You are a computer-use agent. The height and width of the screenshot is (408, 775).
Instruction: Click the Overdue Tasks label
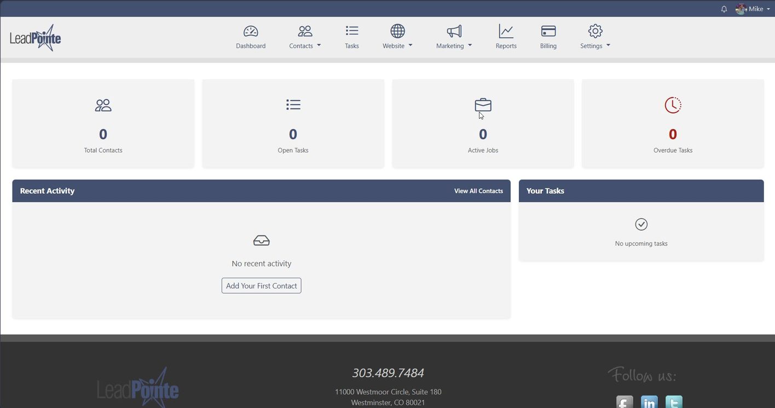pos(673,150)
